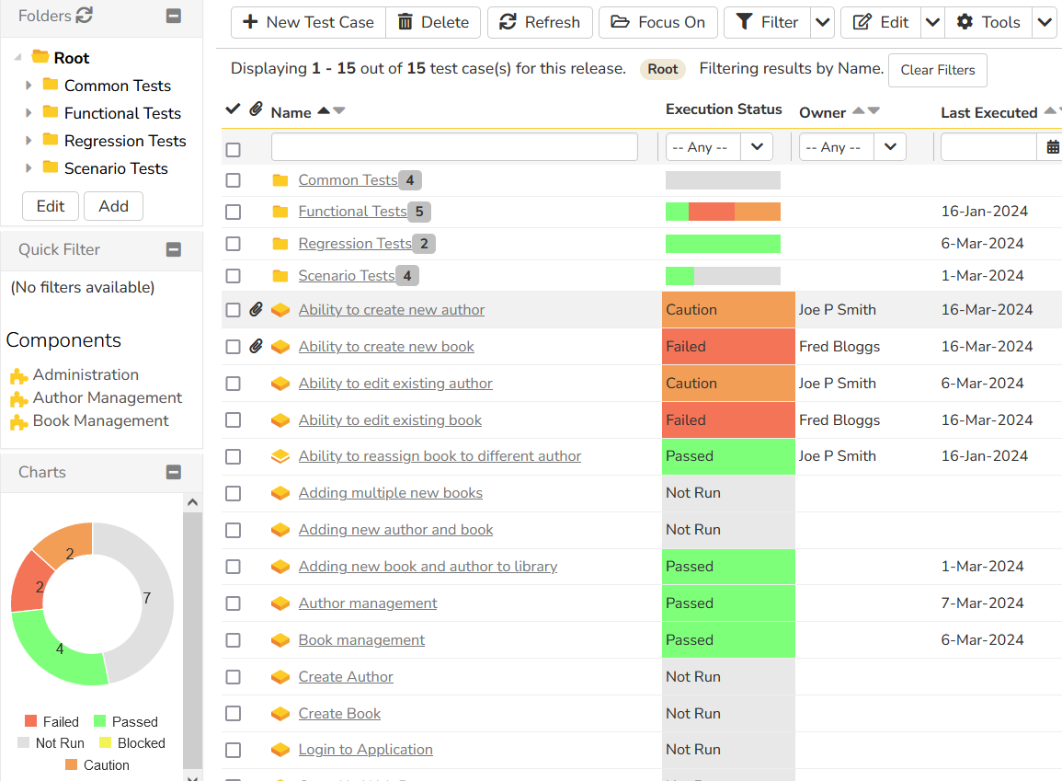This screenshot has width=1062, height=781.
Task: Select all rows checkbox in filter row
Action: pos(234,150)
